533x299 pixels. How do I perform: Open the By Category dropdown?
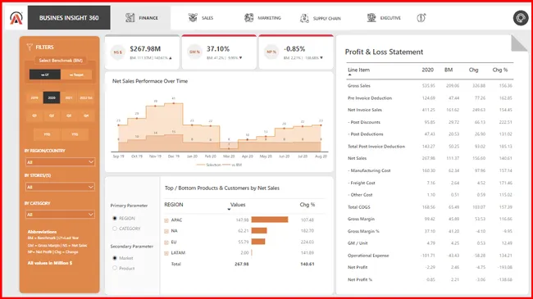coord(60,215)
